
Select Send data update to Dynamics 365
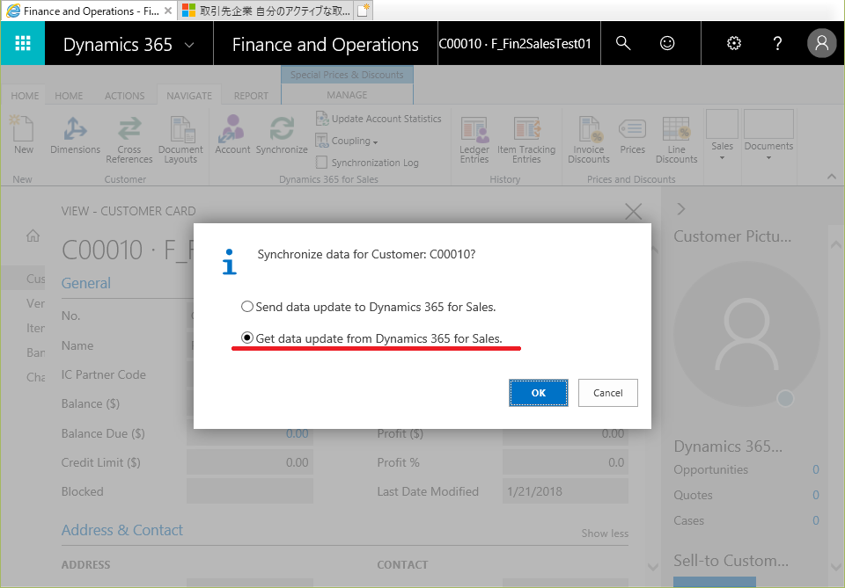coord(368,307)
